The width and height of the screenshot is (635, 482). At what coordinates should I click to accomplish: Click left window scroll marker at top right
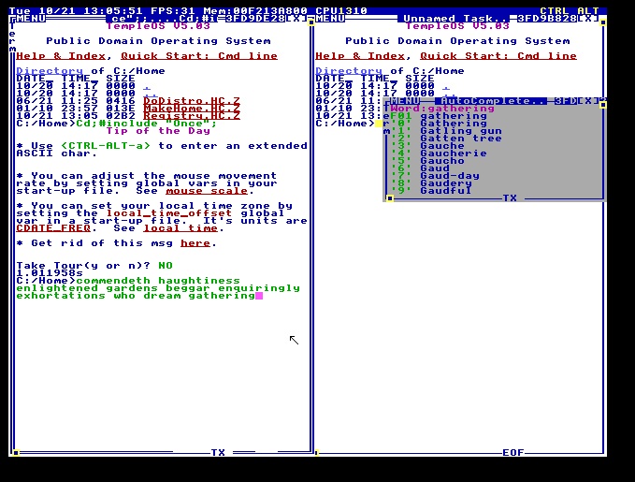pyautogui.click(x=311, y=22)
